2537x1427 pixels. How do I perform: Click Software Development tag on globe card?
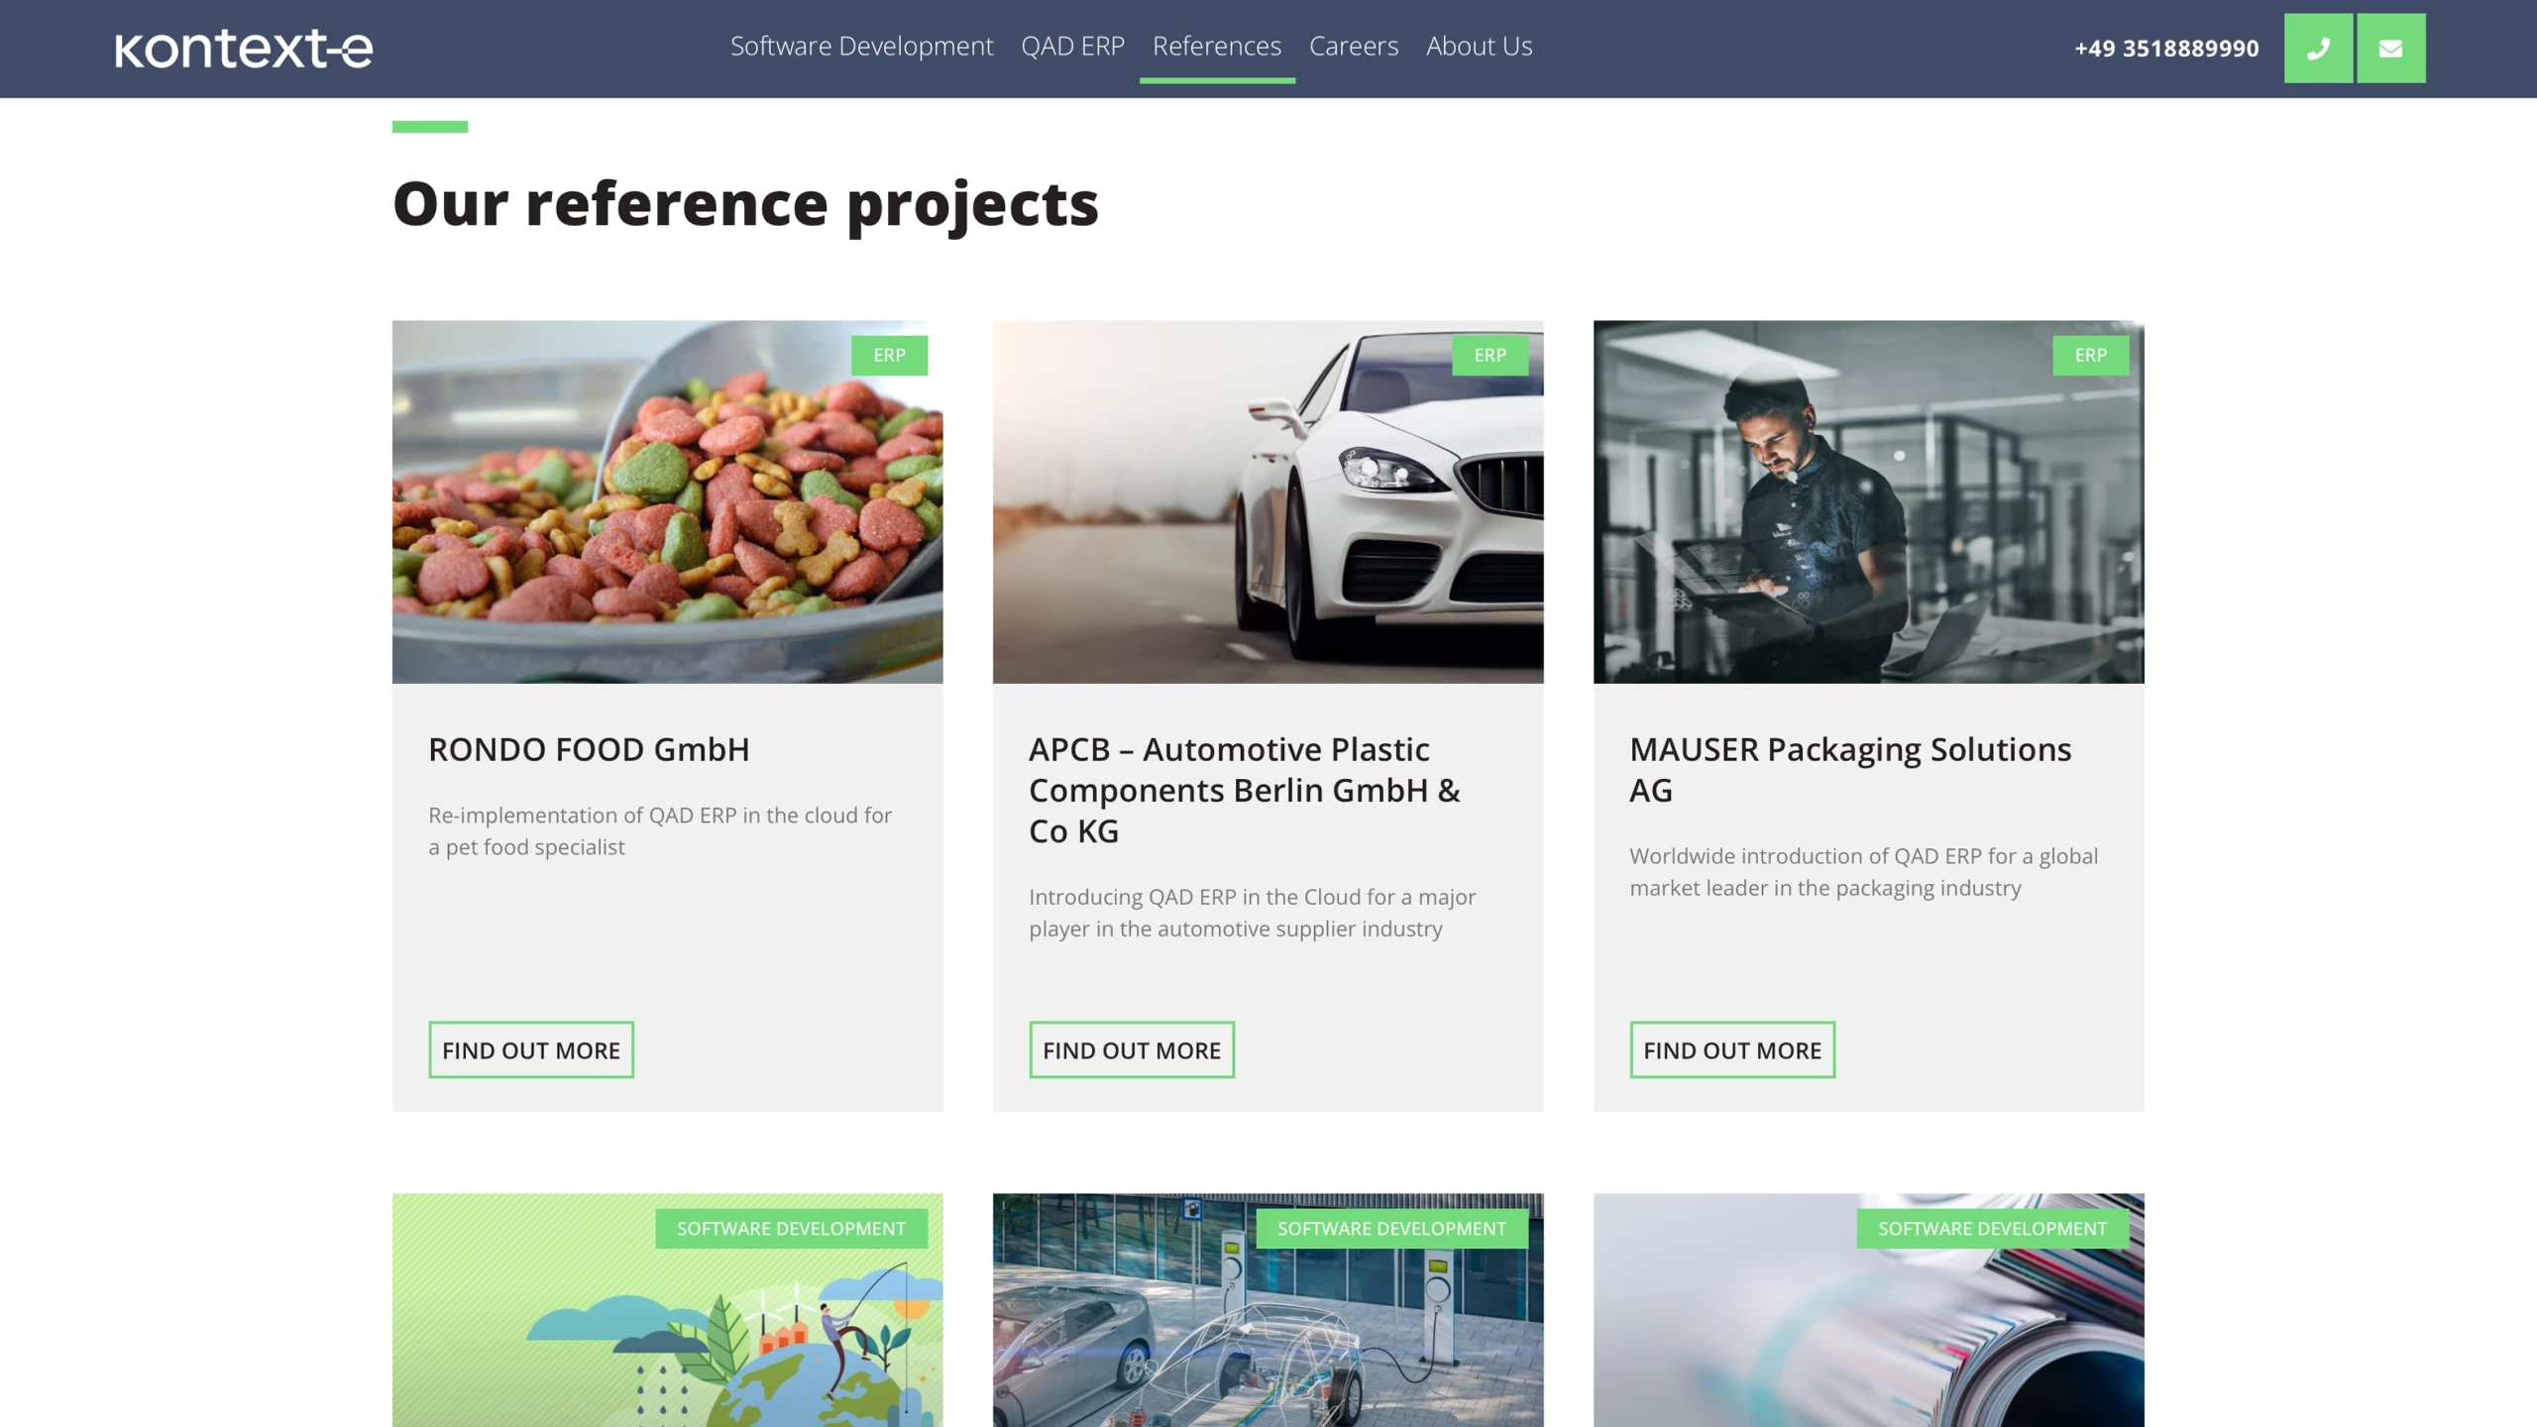[x=791, y=1228]
